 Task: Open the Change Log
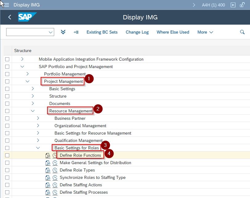(x=137, y=32)
